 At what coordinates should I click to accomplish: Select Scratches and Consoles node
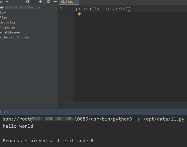pos(15,37)
